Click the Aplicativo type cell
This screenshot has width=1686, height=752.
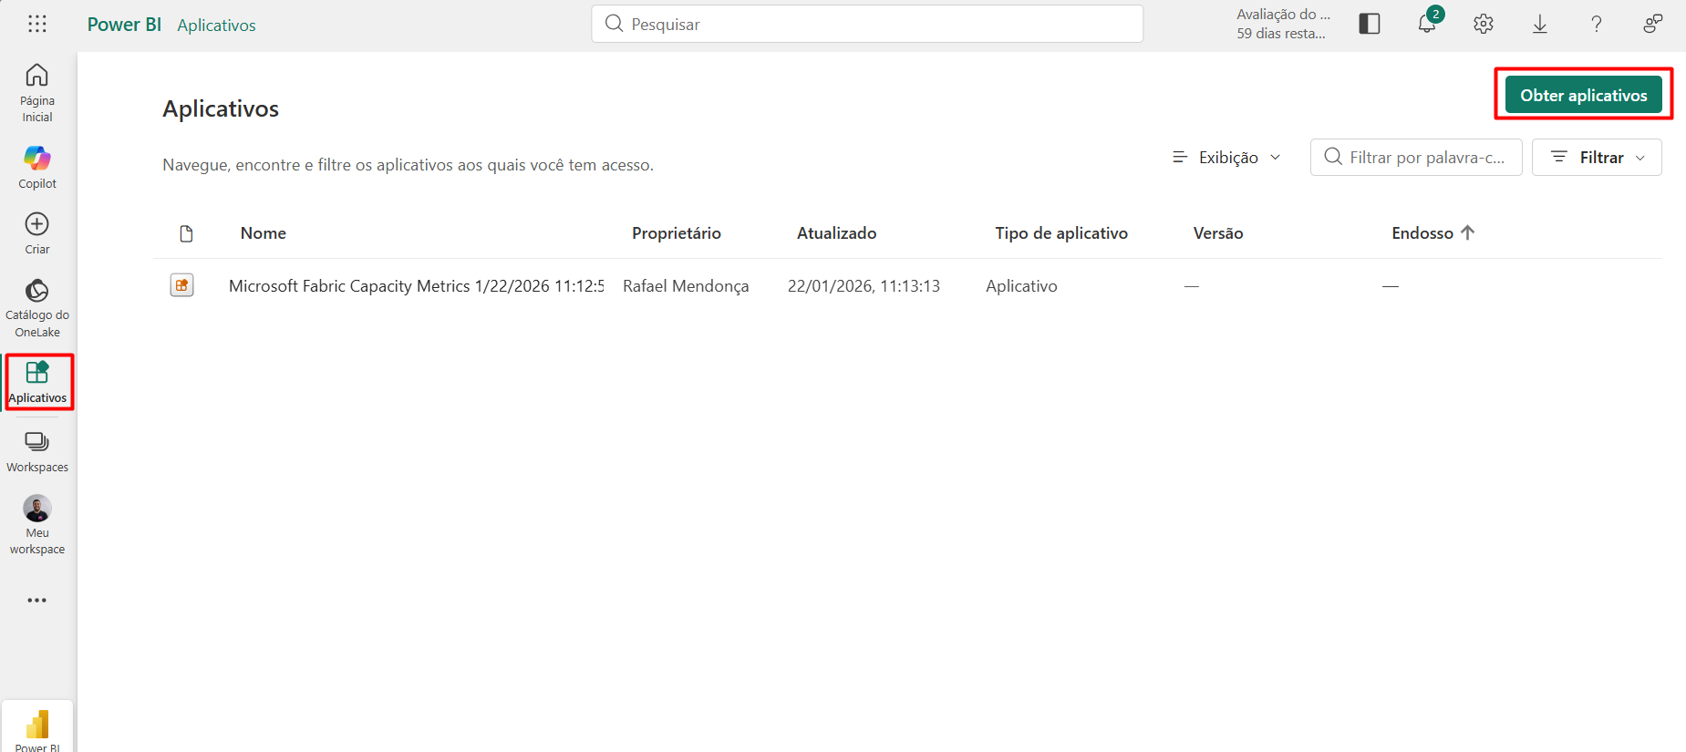[x=1021, y=286]
